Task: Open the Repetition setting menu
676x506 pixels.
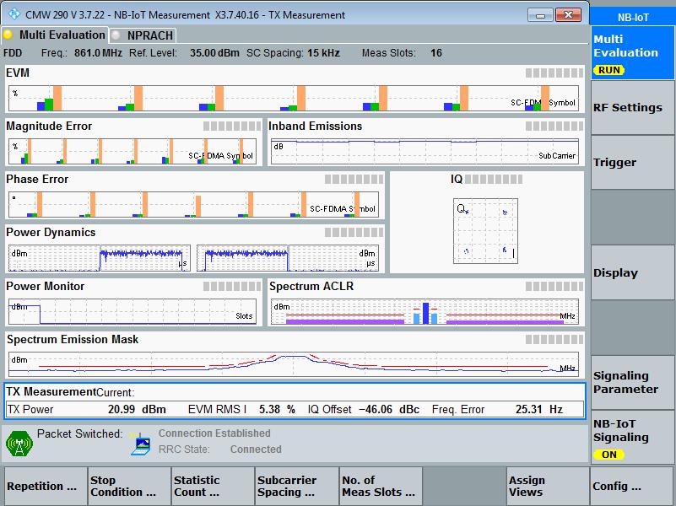Action: point(46,487)
